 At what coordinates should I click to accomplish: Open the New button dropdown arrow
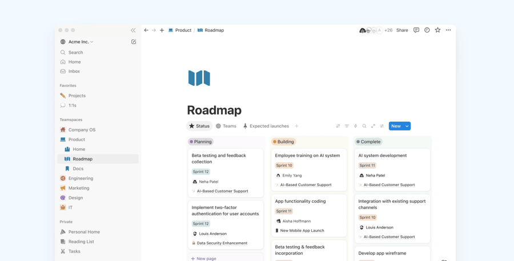click(407, 126)
